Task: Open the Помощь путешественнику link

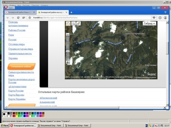Action: pyautogui.click(x=18, y=24)
